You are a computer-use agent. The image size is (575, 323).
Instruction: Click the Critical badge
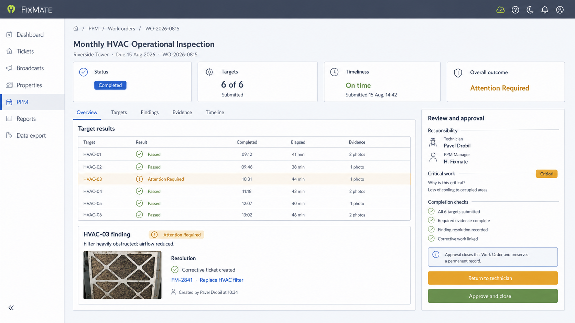546,174
